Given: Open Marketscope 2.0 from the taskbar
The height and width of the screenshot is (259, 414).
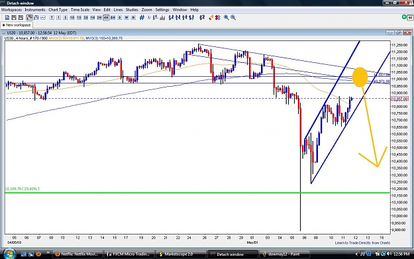Looking at the screenshot, I should coord(181,254).
